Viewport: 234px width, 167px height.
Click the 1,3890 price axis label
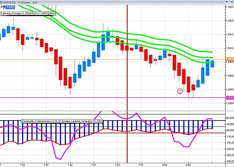click(x=230, y=103)
